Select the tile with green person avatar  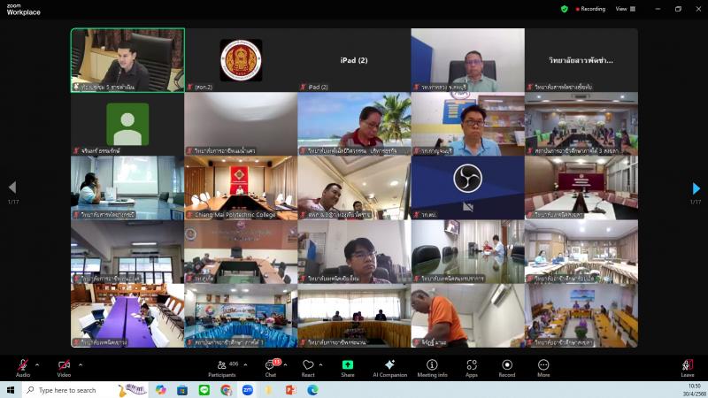pyautogui.click(x=127, y=124)
